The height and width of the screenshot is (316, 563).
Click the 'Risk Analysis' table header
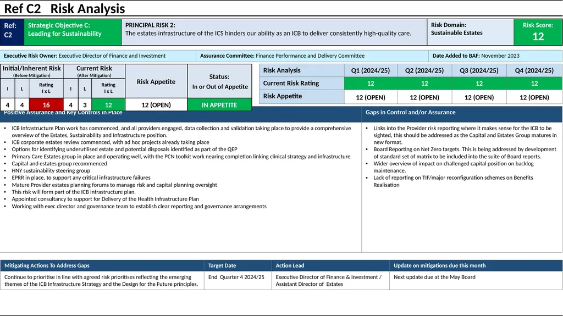click(x=302, y=70)
